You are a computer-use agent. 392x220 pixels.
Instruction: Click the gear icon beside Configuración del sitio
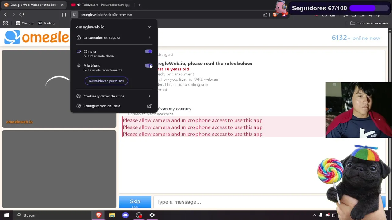(x=79, y=106)
